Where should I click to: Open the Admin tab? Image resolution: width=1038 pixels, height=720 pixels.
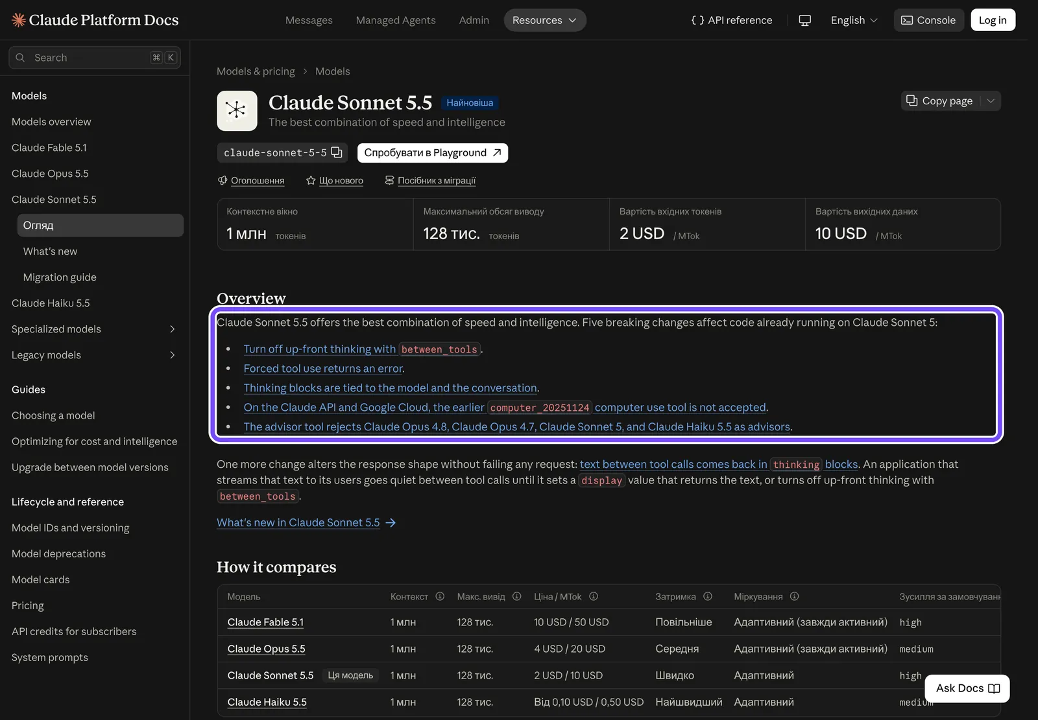[474, 20]
